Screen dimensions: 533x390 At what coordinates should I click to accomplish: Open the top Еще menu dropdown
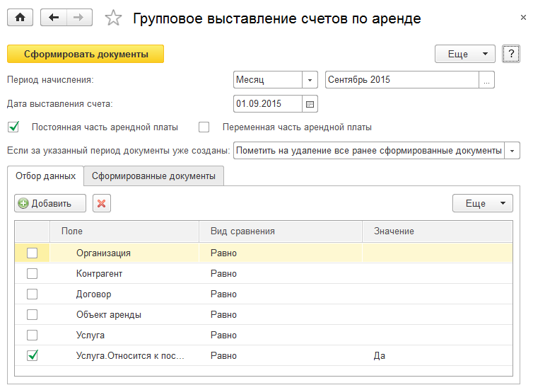[x=464, y=54]
